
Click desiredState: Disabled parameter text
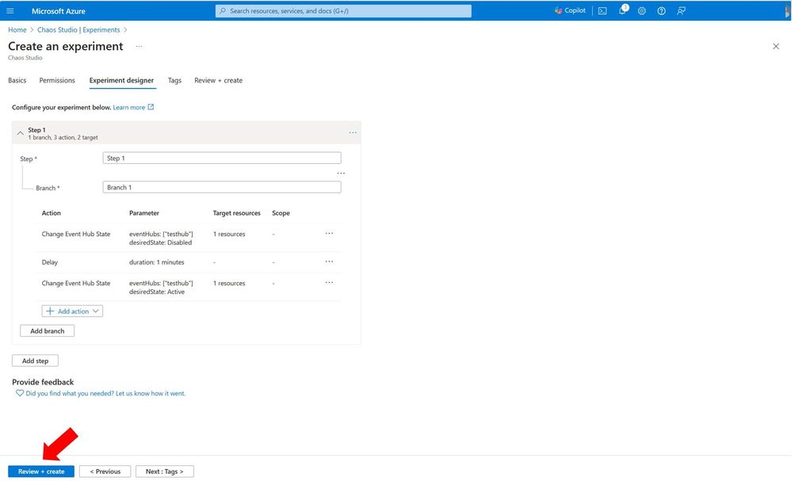coord(161,242)
